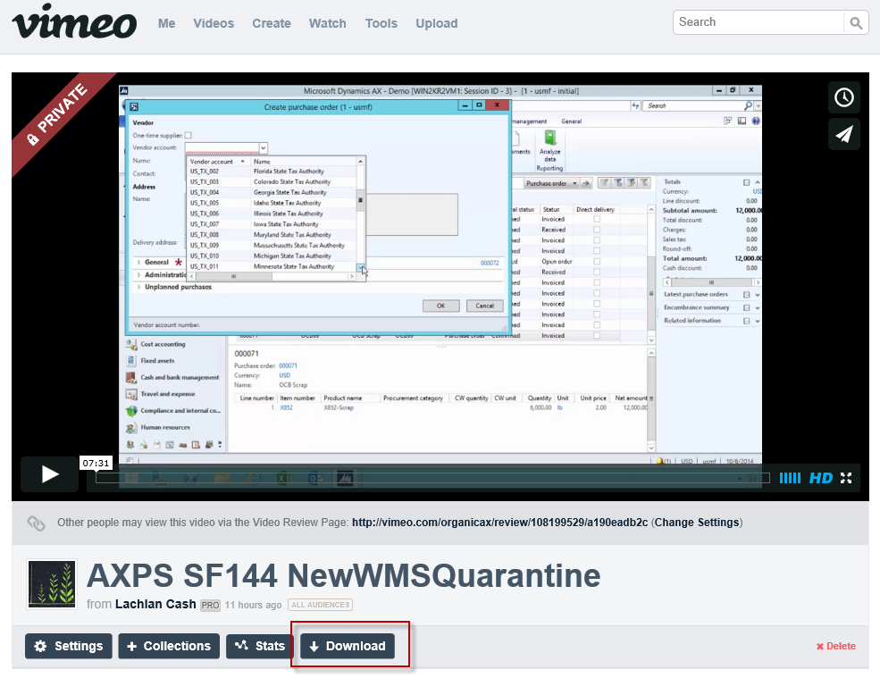Viewport: 880px width, 678px height.
Task: Open the Tools menu
Action: [x=381, y=23]
